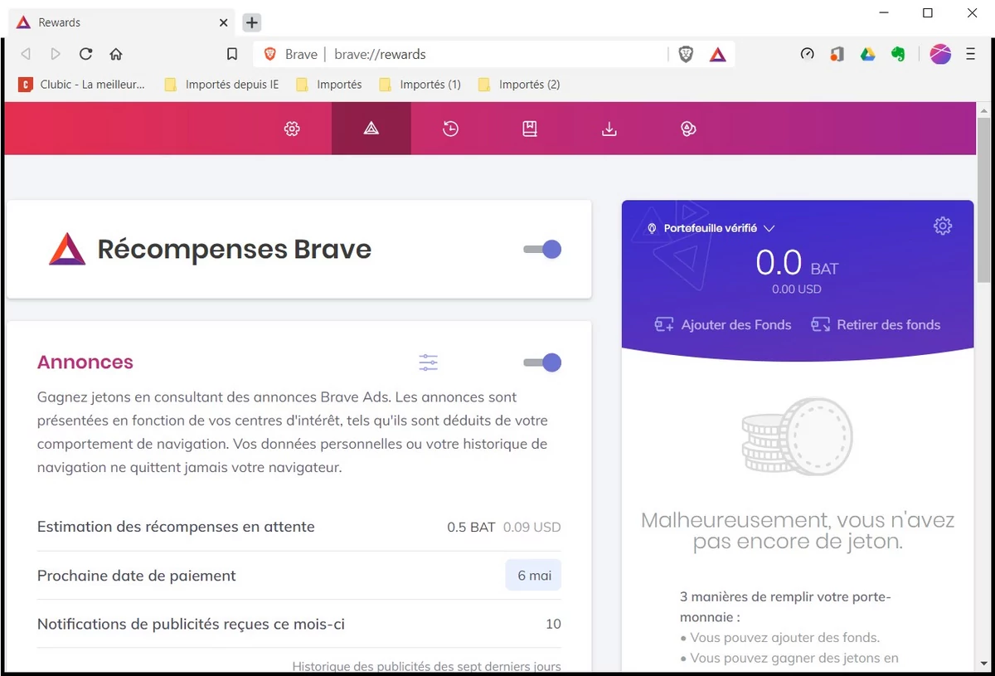Open the Clubic bookmark
This screenshot has width=995, height=676.
point(81,84)
